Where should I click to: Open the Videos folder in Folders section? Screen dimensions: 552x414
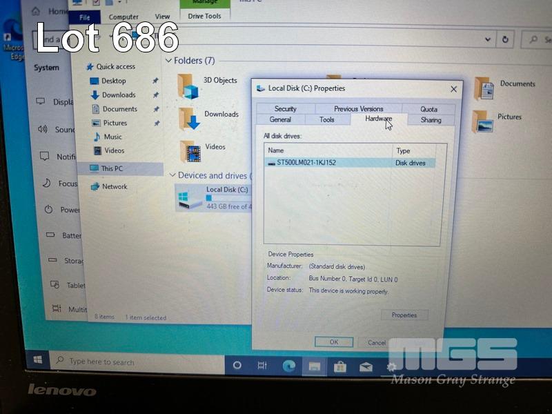pos(190,150)
